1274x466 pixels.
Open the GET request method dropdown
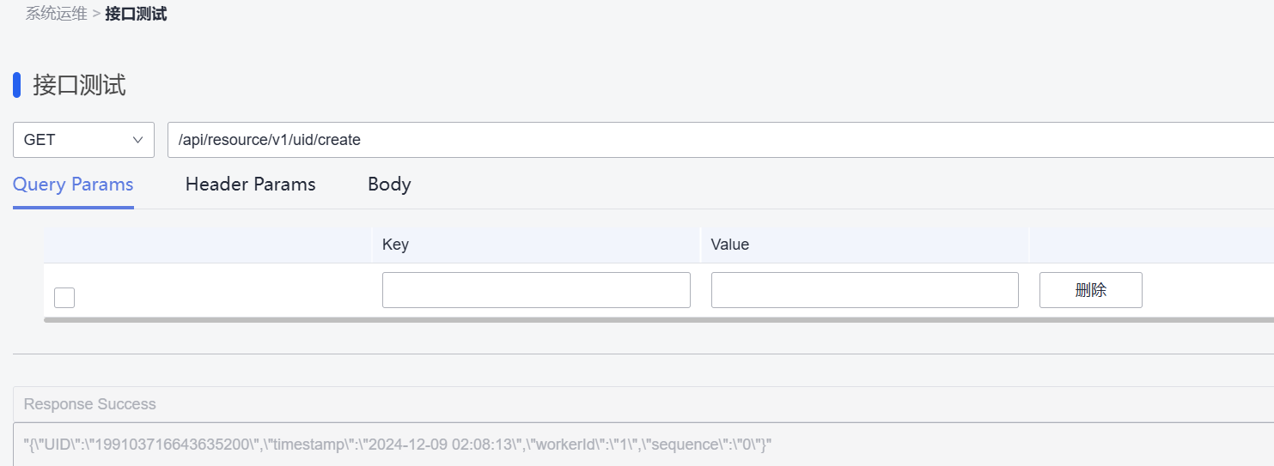pos(82,140)
